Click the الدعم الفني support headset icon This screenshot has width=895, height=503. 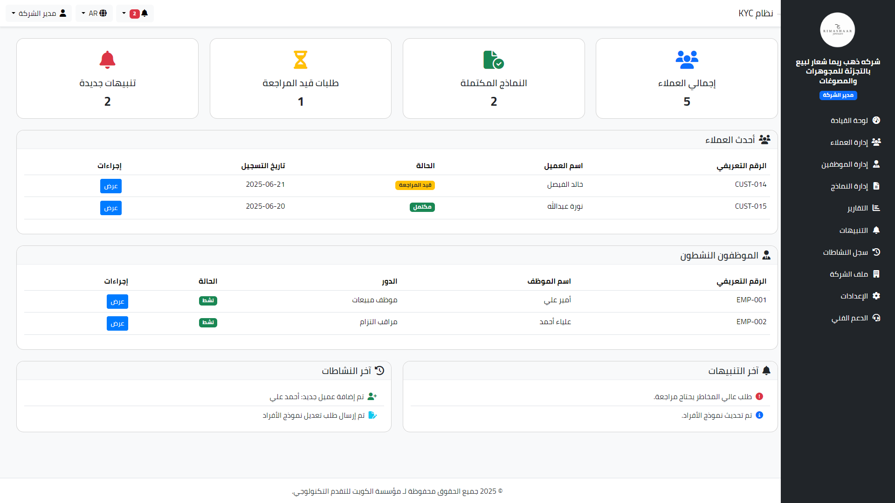pyautogui.click(x=877, y=318)
